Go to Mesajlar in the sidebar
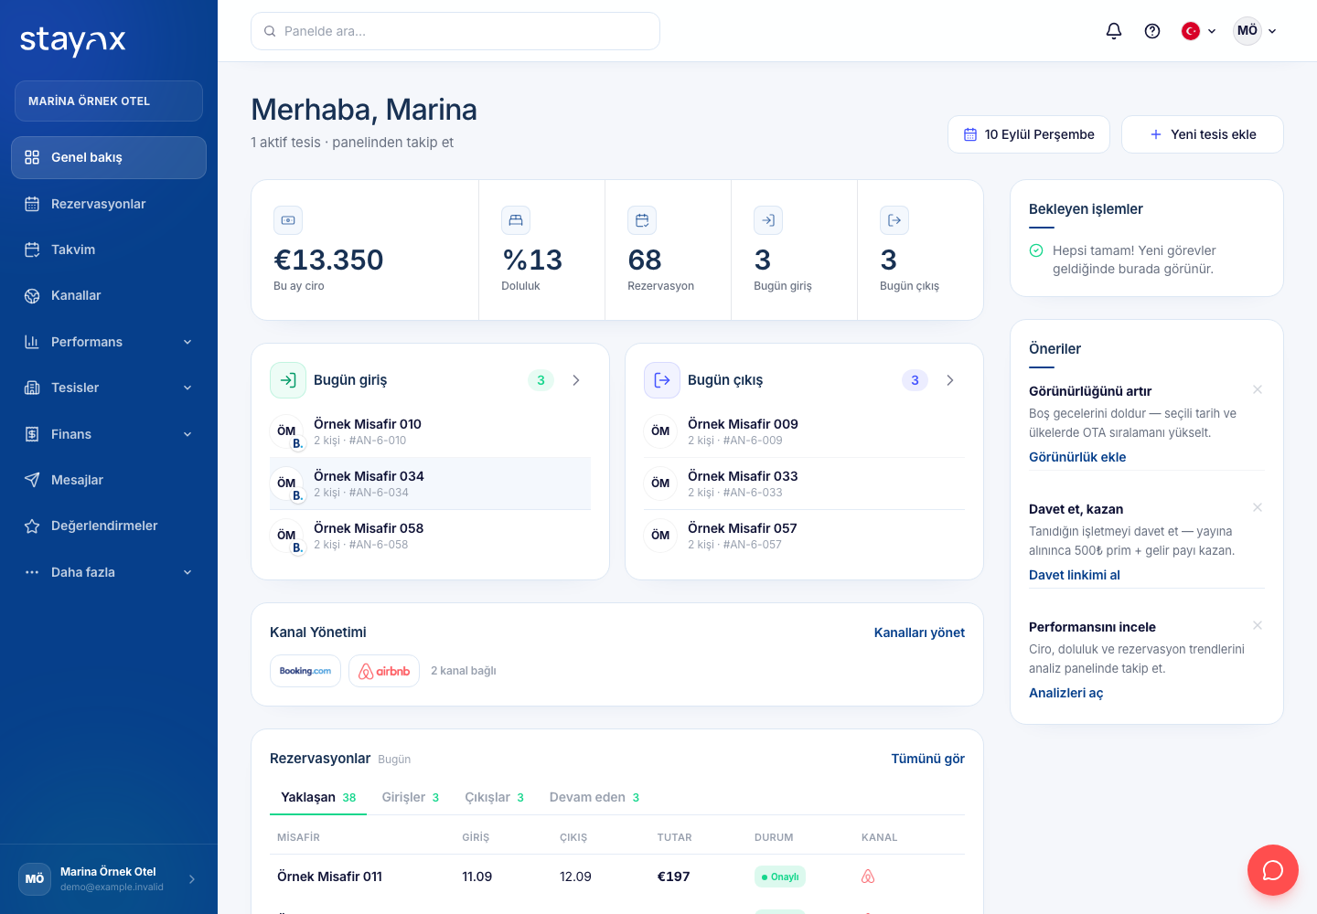The image size is (1317, 914). (x=109, y=480)
